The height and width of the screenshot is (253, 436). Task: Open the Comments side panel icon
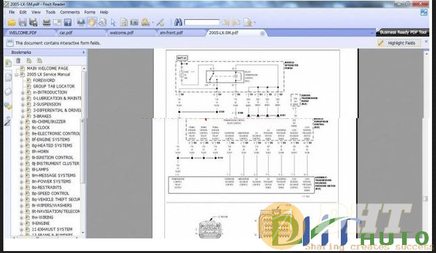point(8,106)
